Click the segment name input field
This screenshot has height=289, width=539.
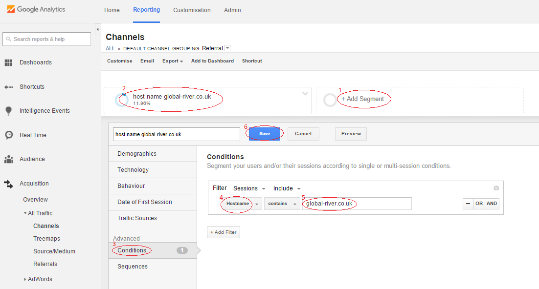pos(177,134)
